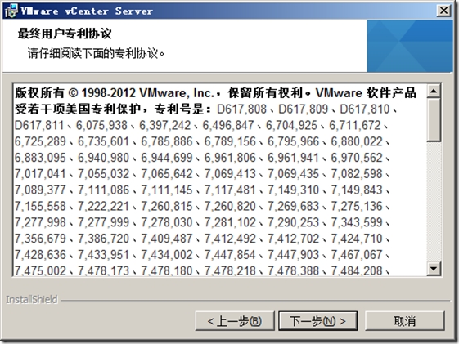
Task: Click patent number 7,343,599
Action: coord(357,222)
